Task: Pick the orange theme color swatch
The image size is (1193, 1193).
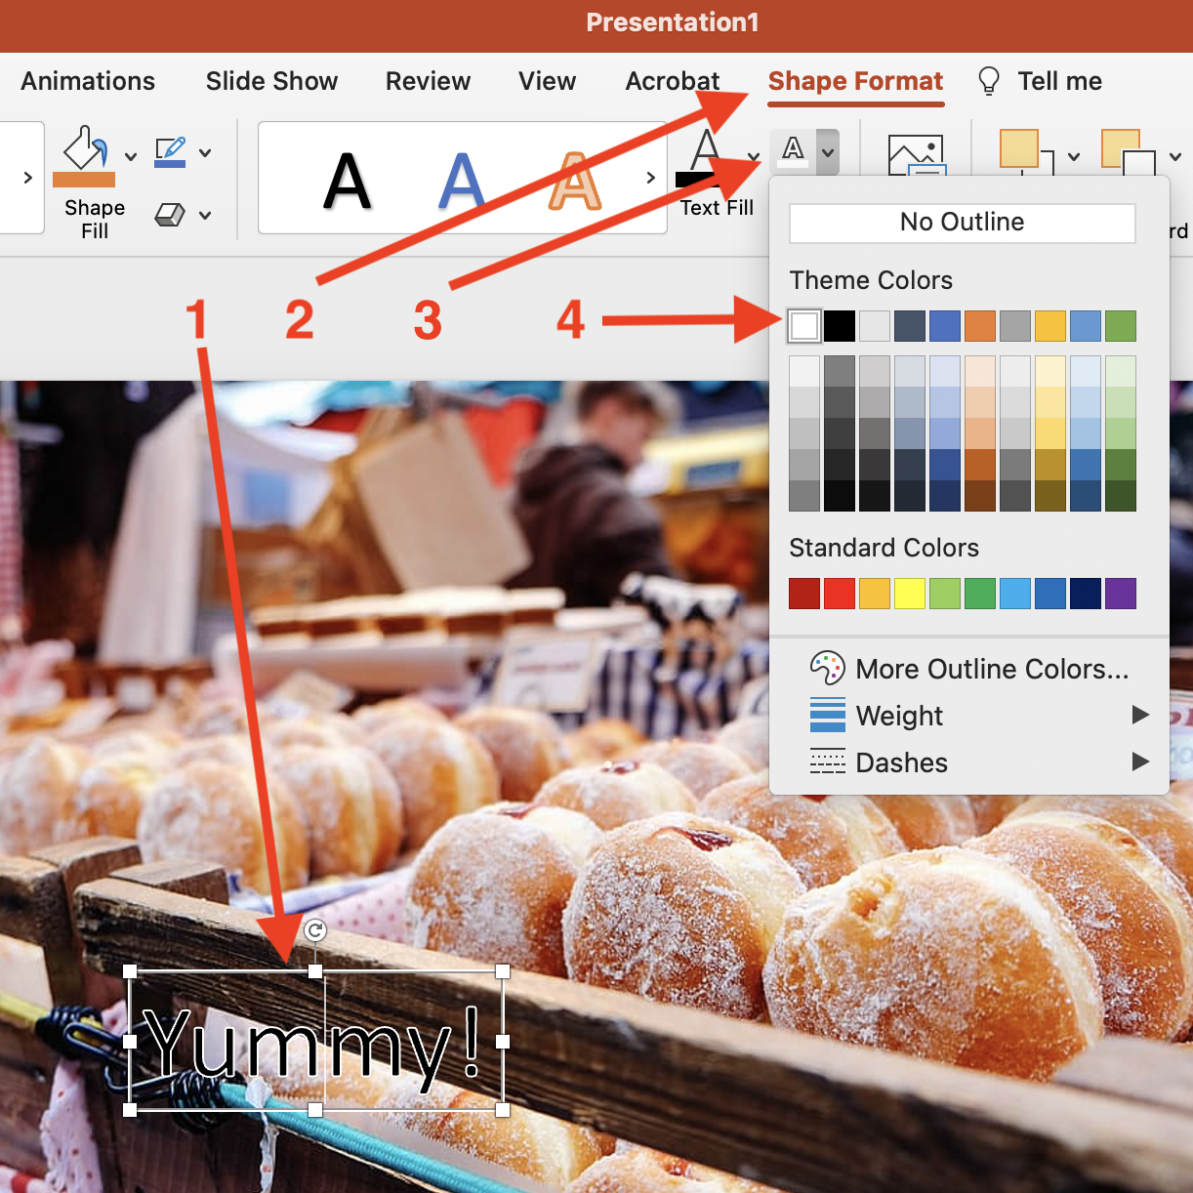Action: click(x=980, y=326)
